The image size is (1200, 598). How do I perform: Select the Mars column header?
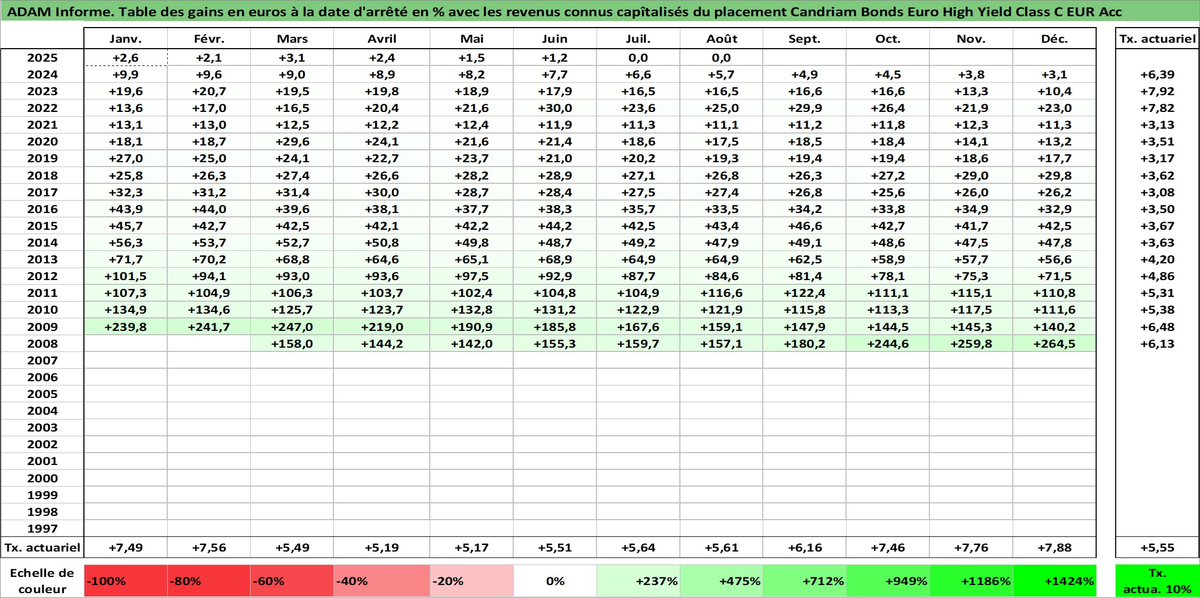coord(292,39)
